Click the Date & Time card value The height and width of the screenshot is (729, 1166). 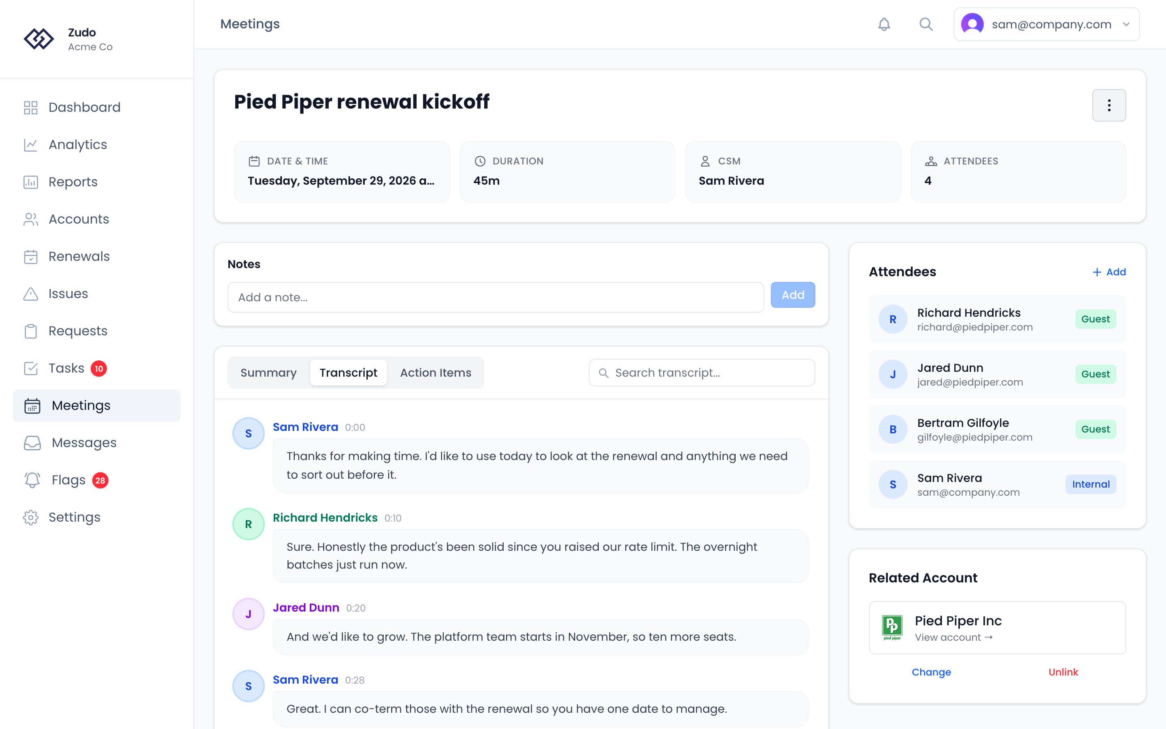341,181
